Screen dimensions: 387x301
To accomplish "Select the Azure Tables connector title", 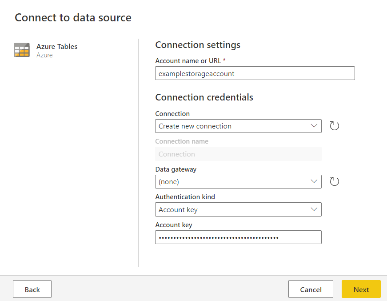I will click(57, 46).
